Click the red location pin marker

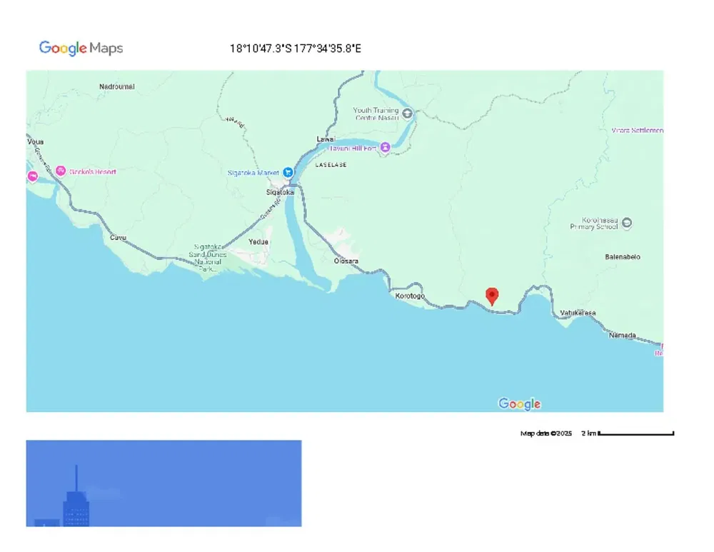(491, 296)
